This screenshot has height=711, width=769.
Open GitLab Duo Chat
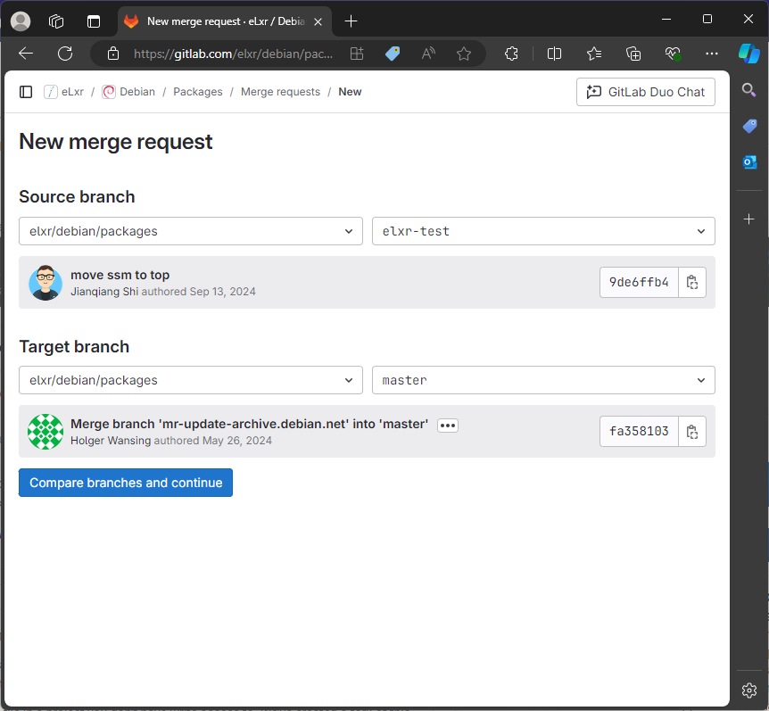[646, 92]
